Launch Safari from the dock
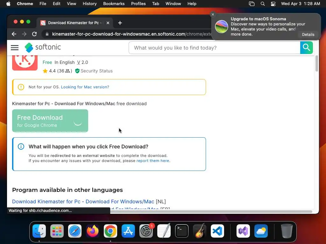Viewport: 326px width, 244px height. (74, 231)
